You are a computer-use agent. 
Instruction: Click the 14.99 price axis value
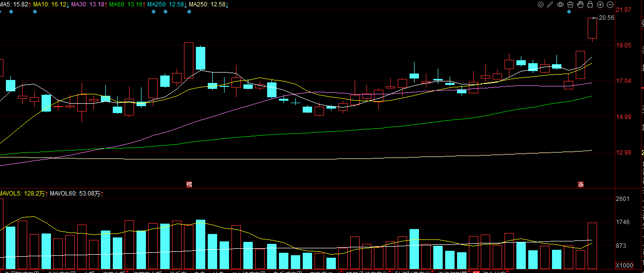(624, 117)
